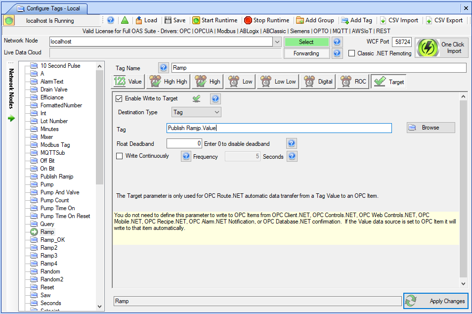The height and width of the screenshot is (314, 472).
Task: Switch to the Value tab
Action: [128, 81]
